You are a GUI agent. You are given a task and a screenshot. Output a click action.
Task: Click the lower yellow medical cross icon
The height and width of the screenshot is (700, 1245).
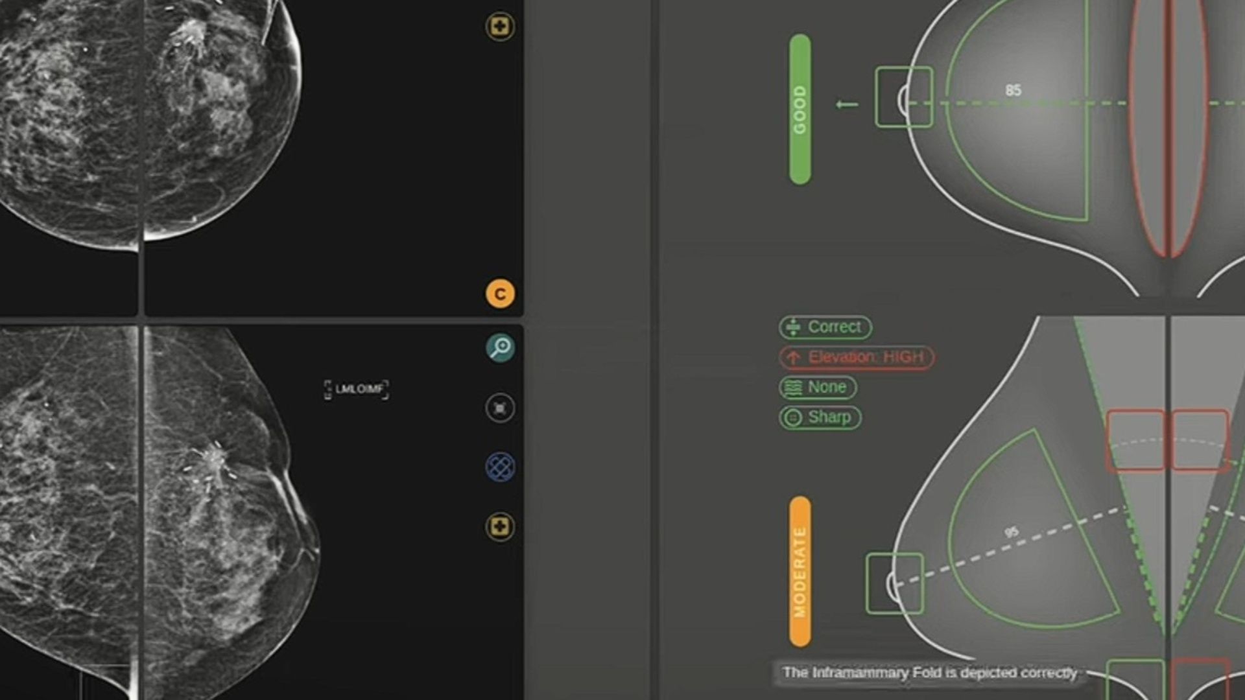point(500,526)
